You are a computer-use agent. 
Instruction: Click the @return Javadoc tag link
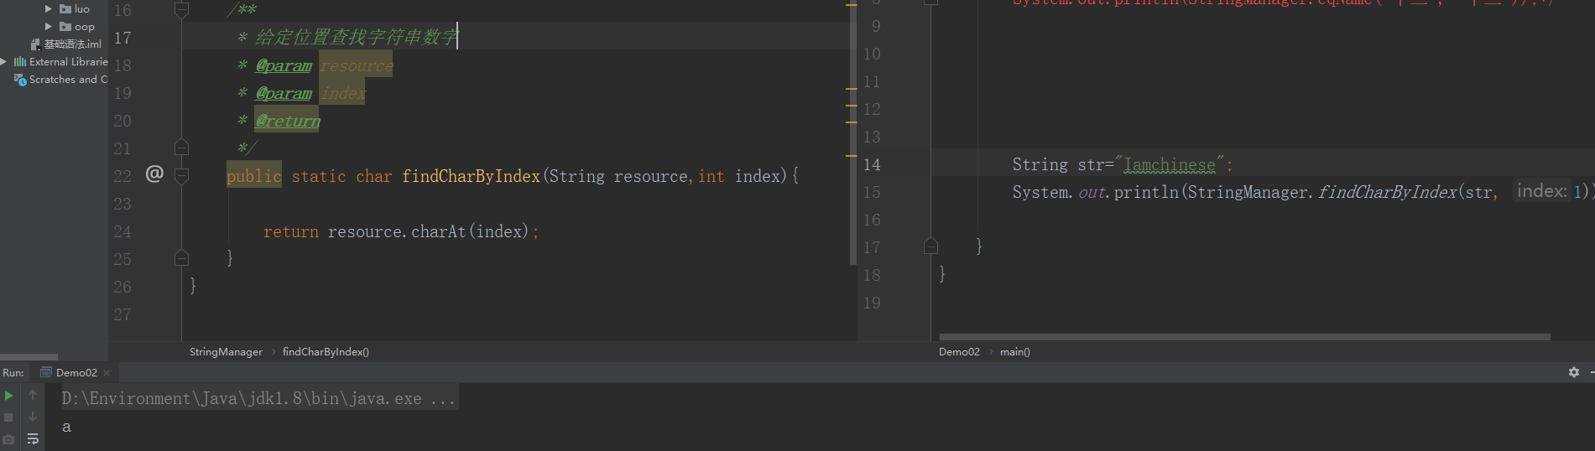click(288, 121)
